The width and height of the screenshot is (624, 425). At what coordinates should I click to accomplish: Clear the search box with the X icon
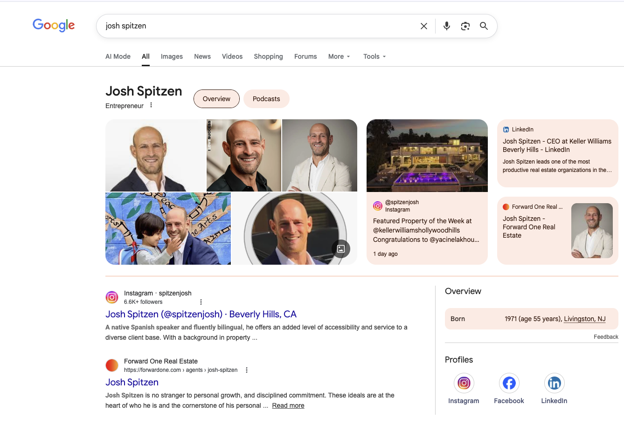point(424,26)
